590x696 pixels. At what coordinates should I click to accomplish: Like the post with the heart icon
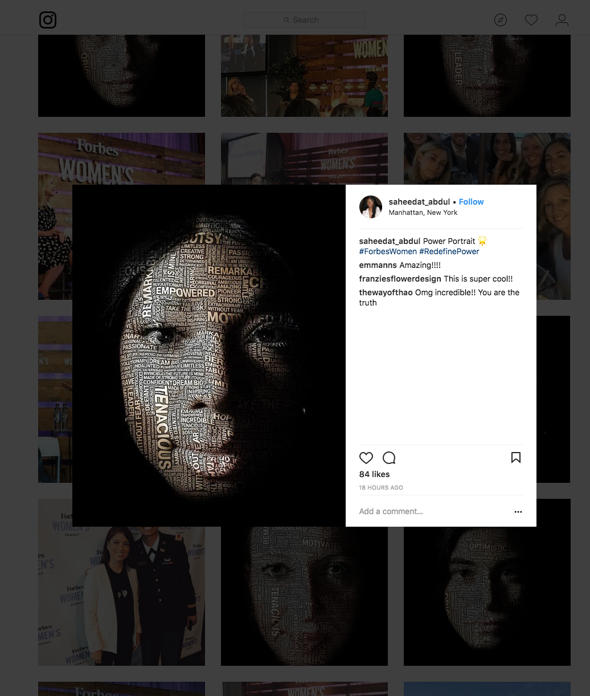366,458
